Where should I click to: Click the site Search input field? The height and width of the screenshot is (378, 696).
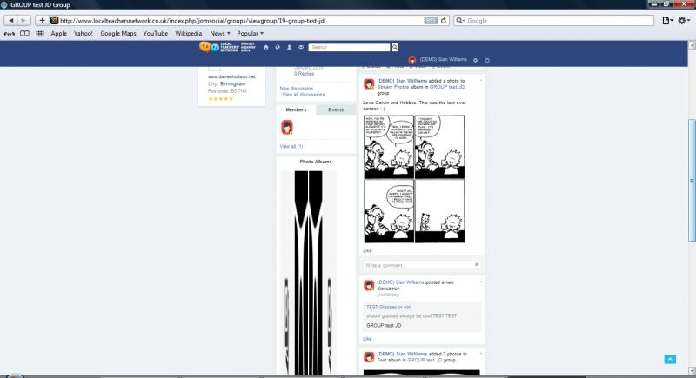coord(349,47)
